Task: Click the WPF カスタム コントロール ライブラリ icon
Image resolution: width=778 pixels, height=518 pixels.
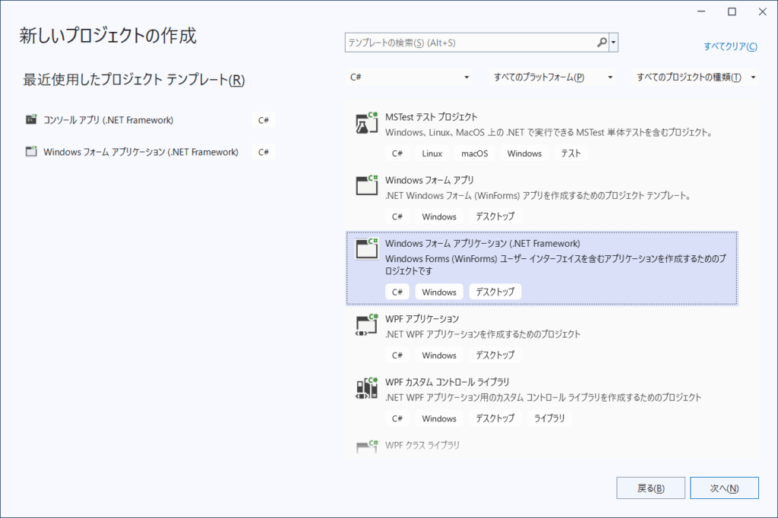Action: click(367, 388)
